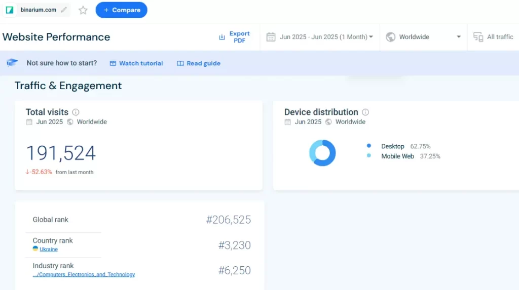Click the globe icon under Total visits

click(x=70, y=122)
